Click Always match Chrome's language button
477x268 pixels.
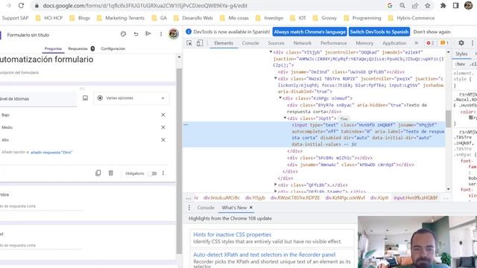(x=310, y=31)
